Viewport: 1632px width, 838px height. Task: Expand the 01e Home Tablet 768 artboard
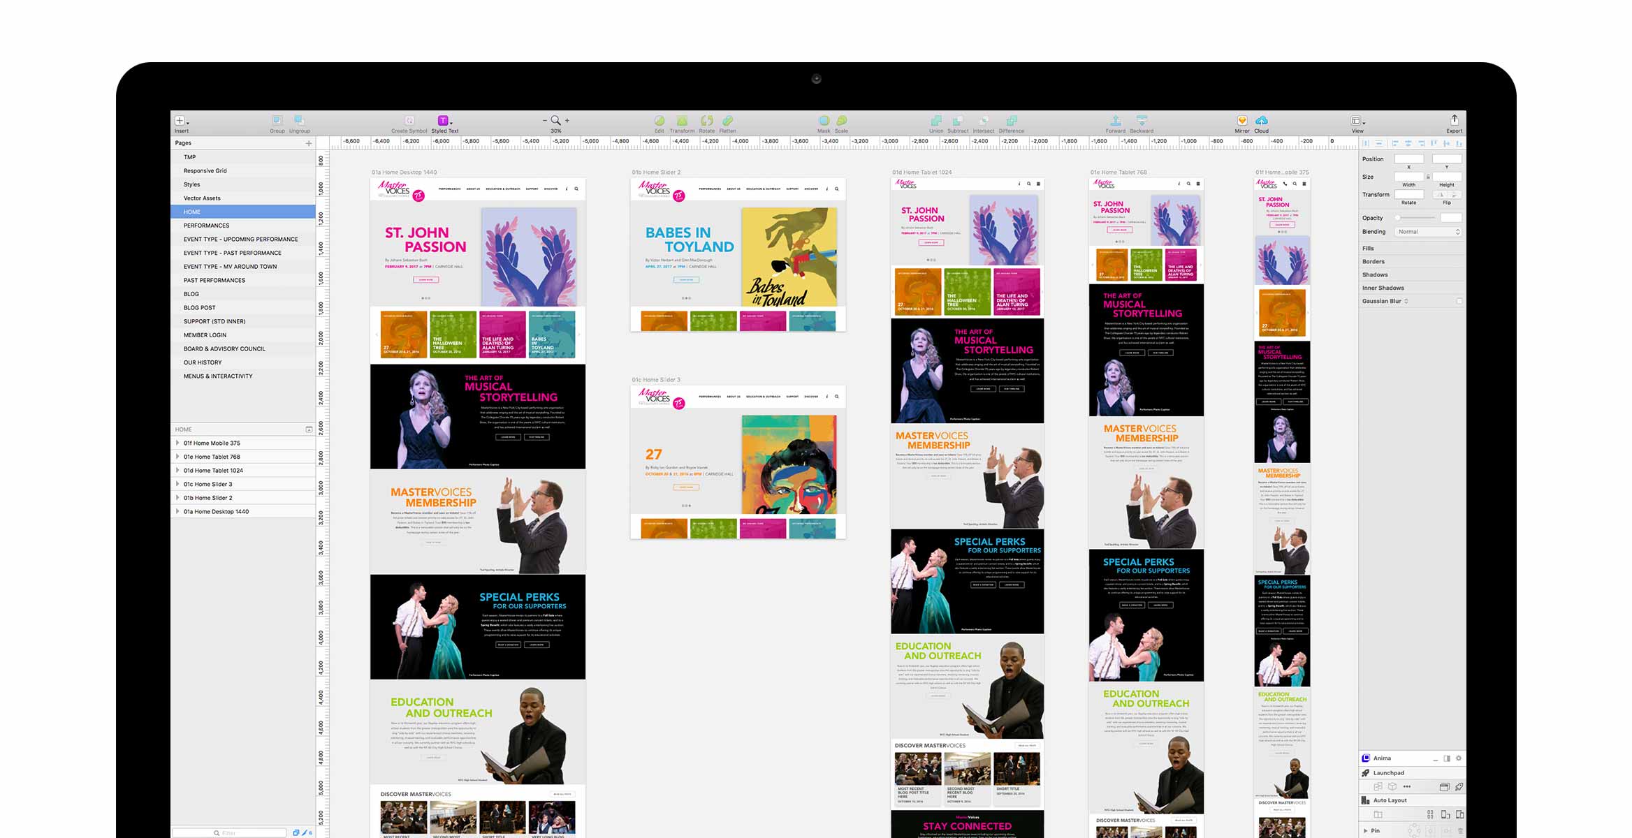coord(177,457)
